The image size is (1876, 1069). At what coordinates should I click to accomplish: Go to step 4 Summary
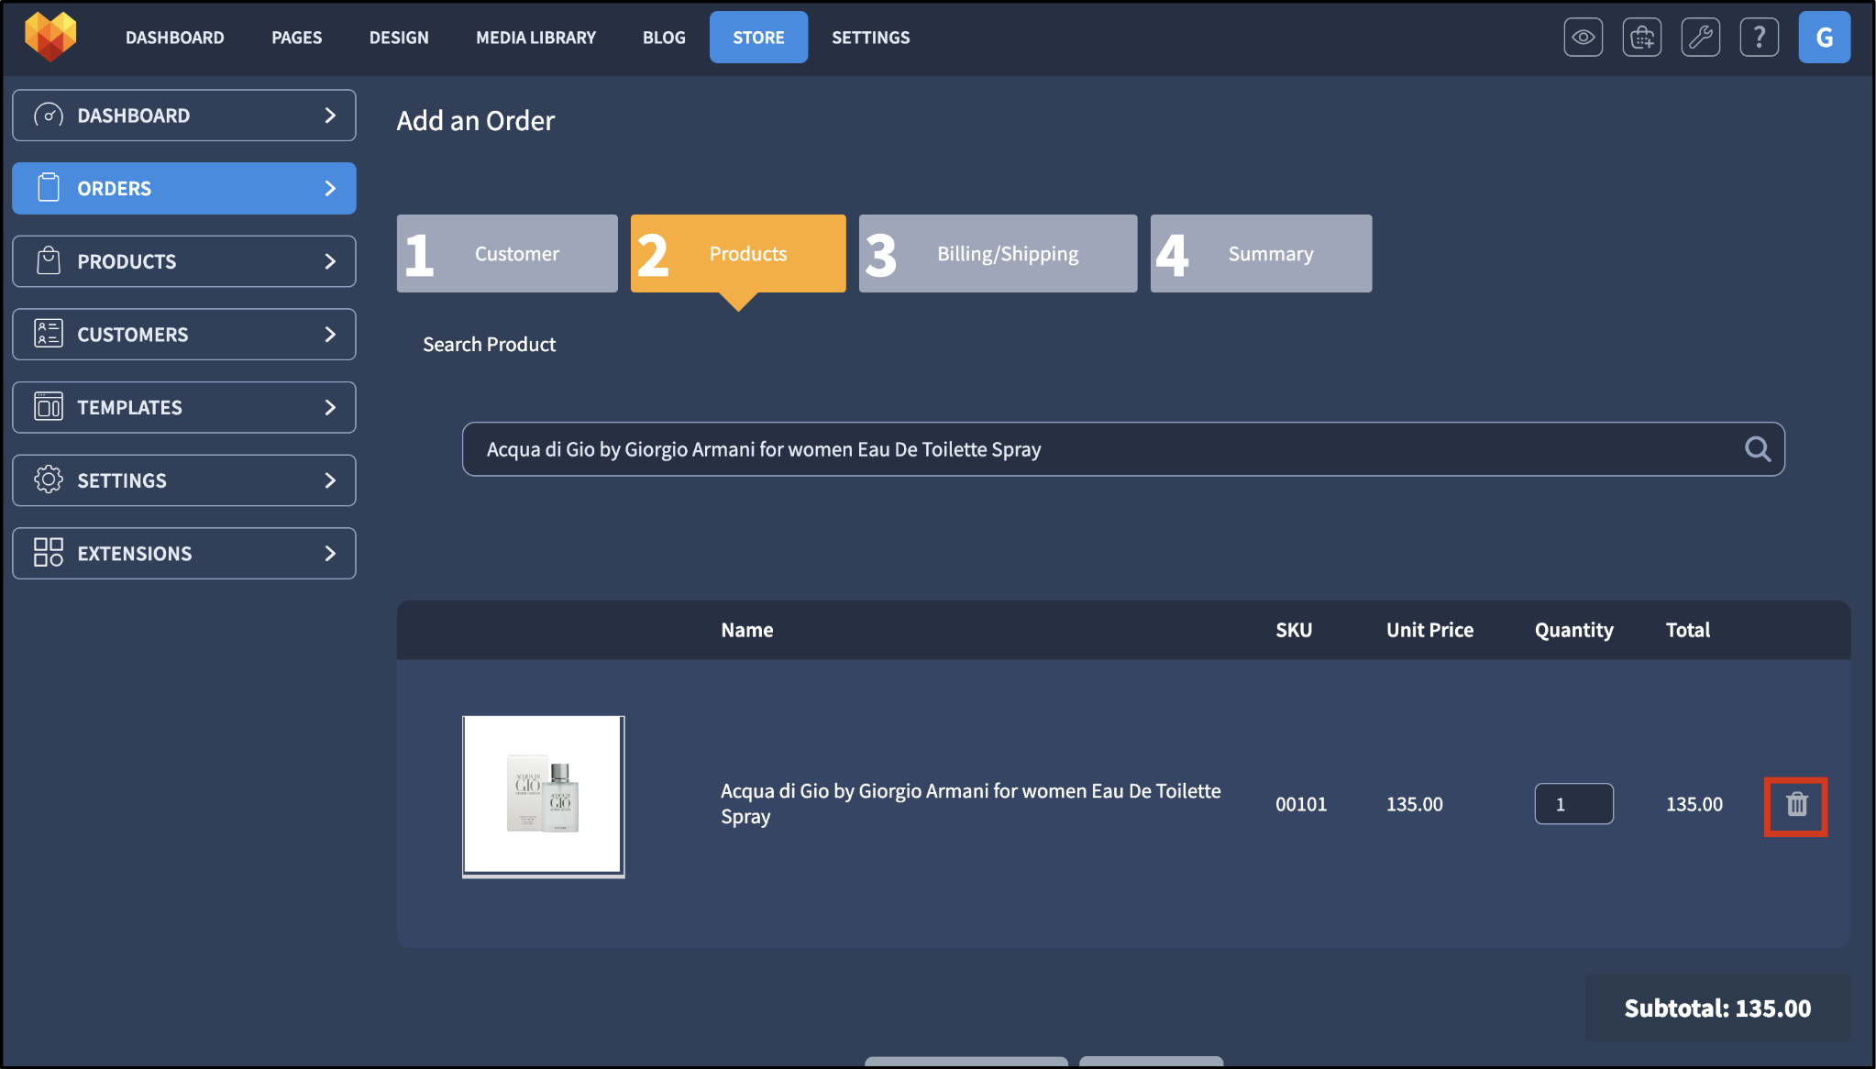point(1261,254)
